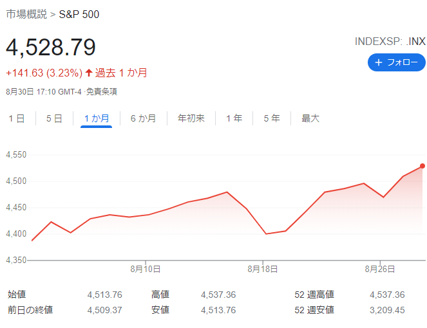This screenshot has height=328, width=427.
Task: Click the 安値 label
Action: pos(160,310)
